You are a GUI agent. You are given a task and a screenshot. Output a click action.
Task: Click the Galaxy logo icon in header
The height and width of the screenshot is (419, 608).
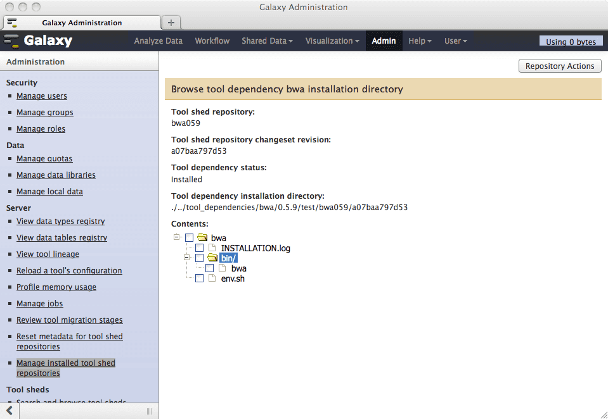tap(12, 41)
